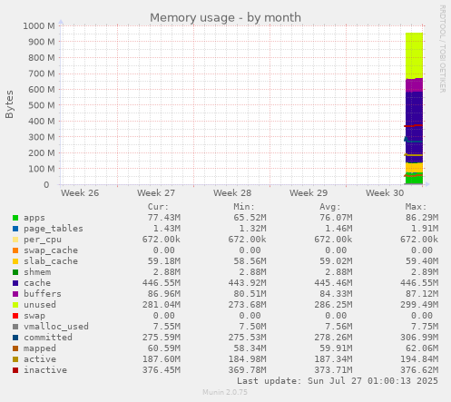Click the pale yellow per_cpu legend swatch
Screen dimensions: 451x402
tap(15, 240)
